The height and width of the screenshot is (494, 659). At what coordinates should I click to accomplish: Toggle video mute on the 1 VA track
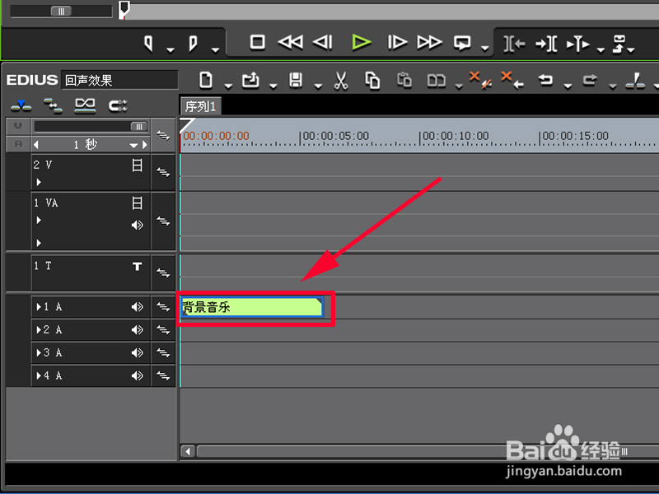coord(137,203)
